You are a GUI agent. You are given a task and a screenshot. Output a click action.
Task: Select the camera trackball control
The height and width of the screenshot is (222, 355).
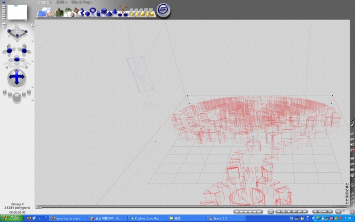click(17, 78)
